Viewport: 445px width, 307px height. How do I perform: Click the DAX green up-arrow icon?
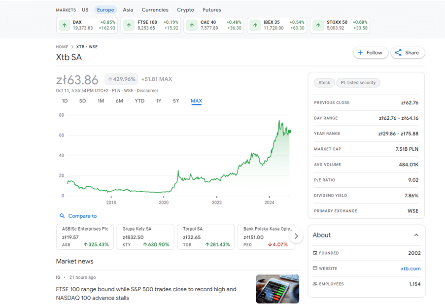(x=64, y=25)
